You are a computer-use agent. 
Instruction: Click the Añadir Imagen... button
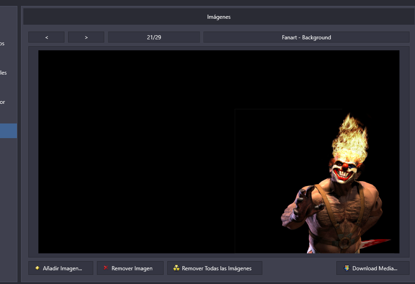[x=61, y=268]
